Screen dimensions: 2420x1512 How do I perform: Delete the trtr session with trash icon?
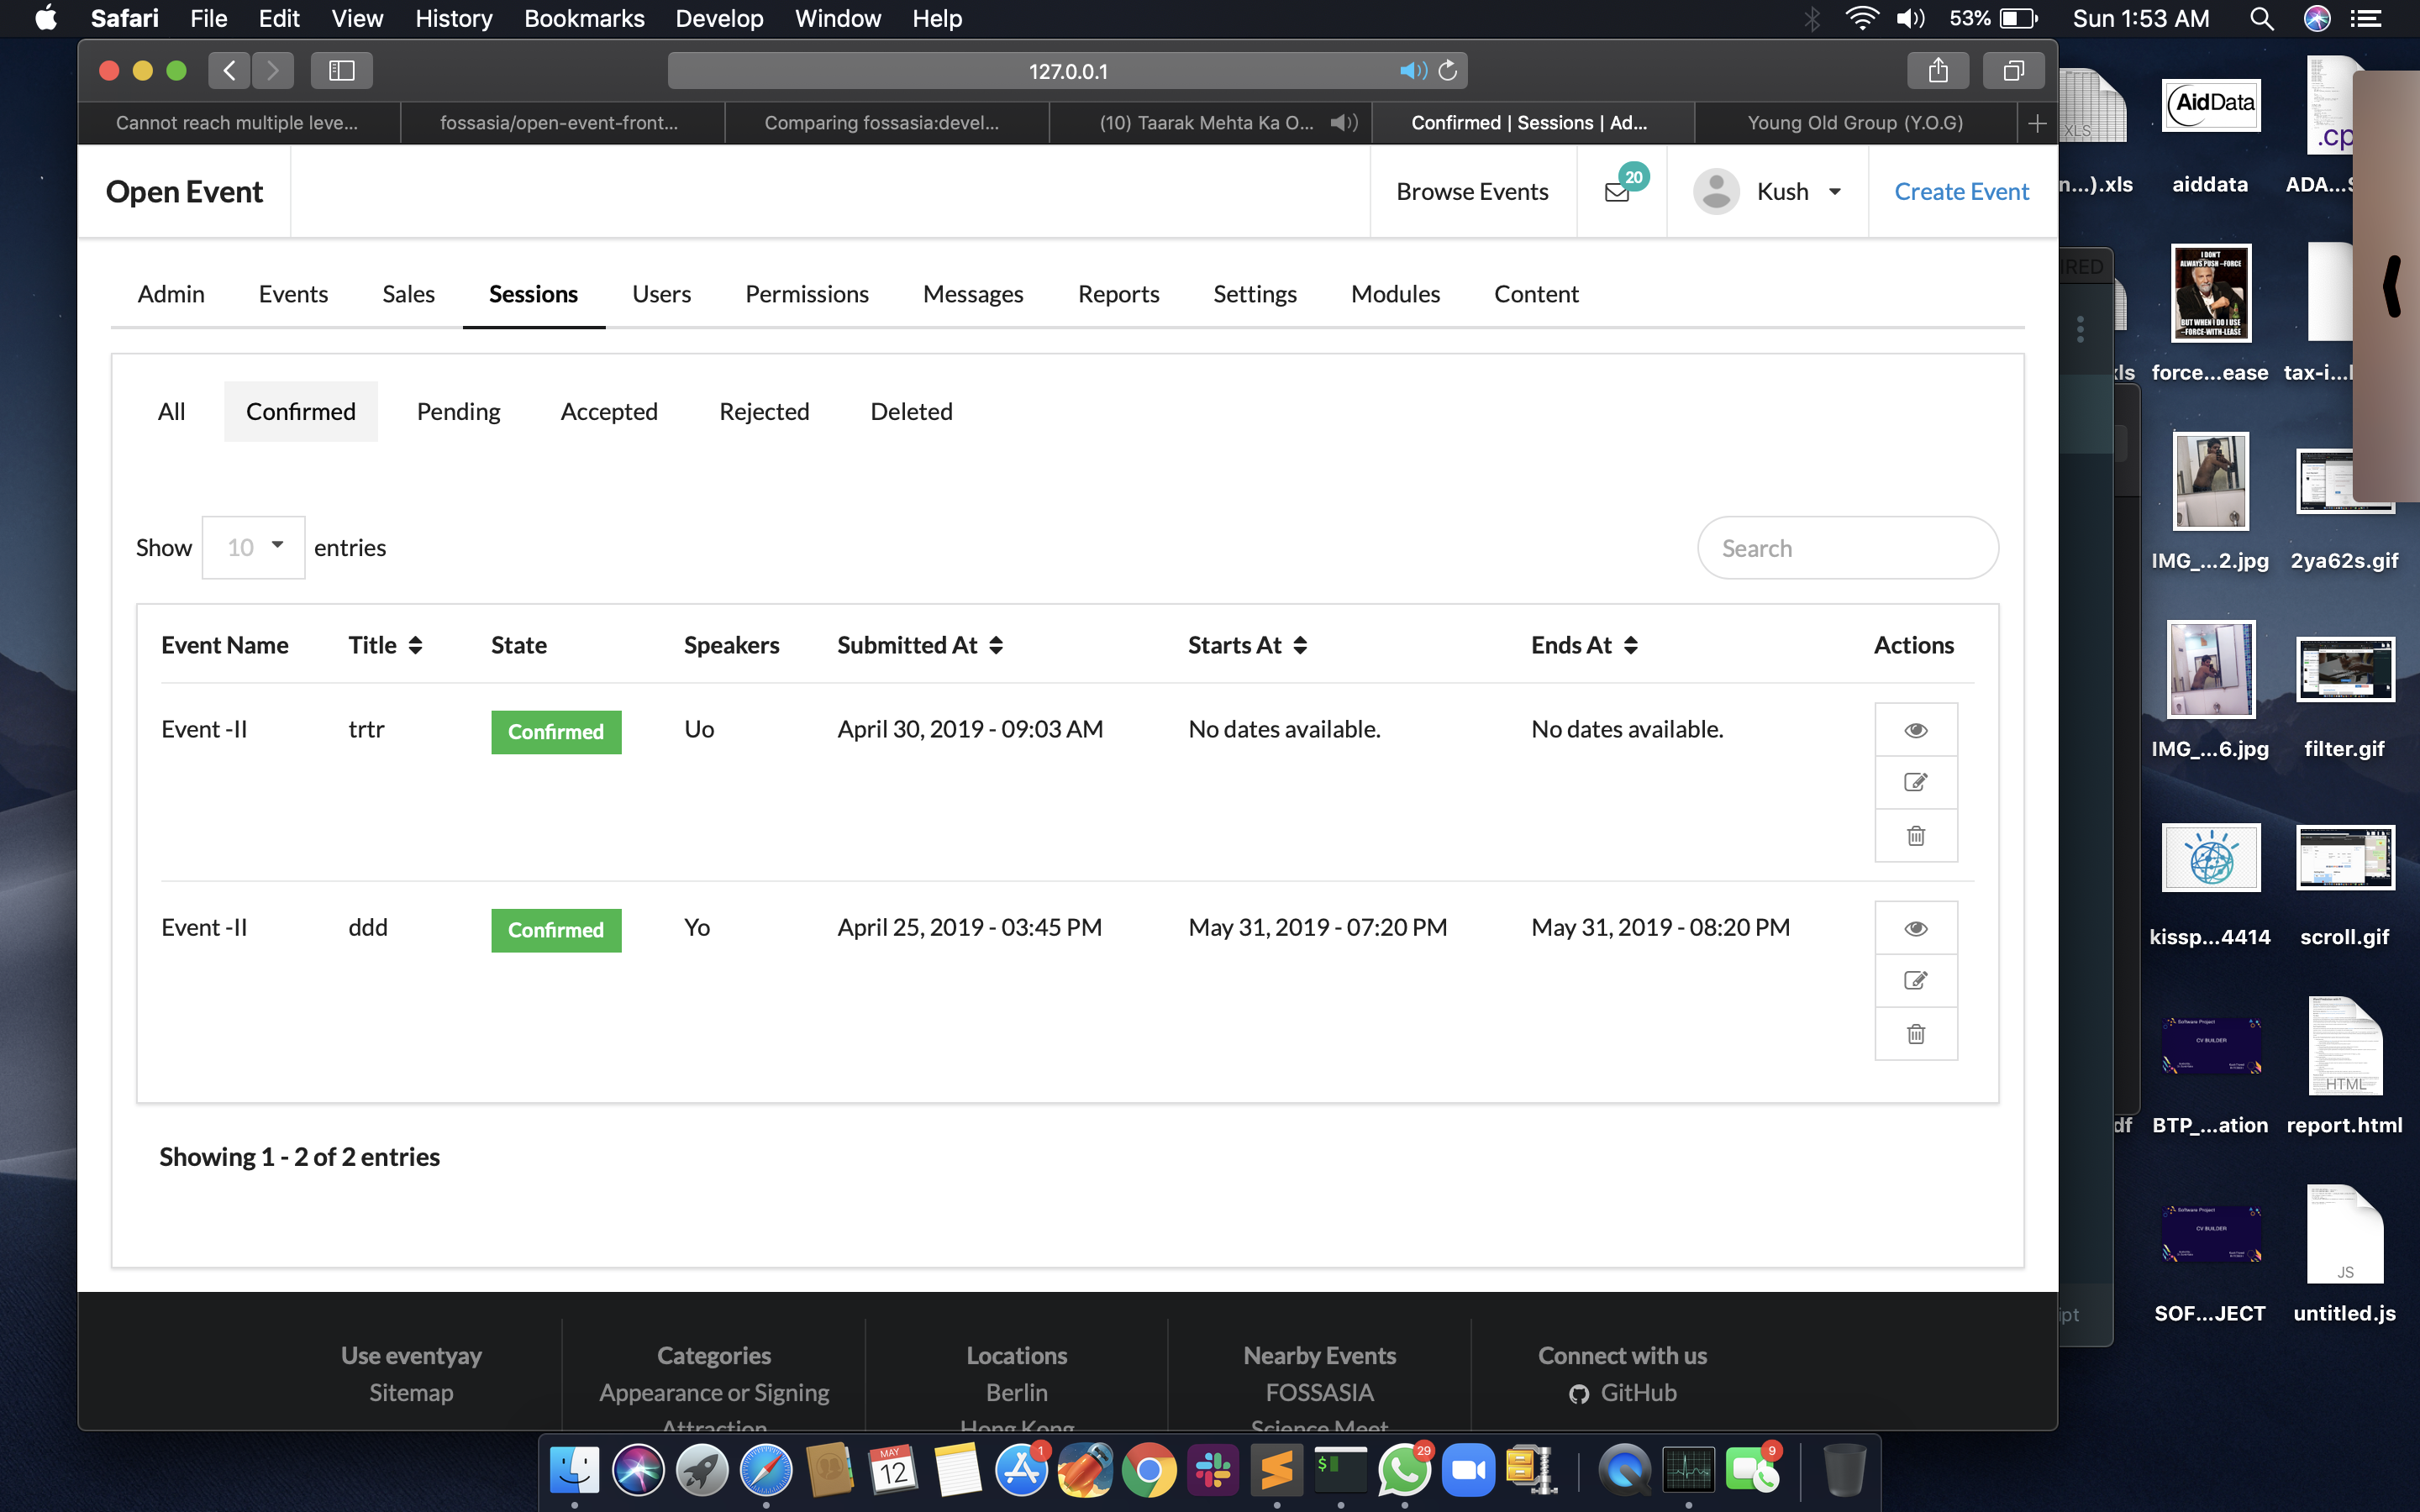tap(1915, 835)
